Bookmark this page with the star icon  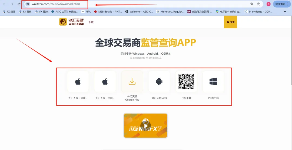click(258, 4)
